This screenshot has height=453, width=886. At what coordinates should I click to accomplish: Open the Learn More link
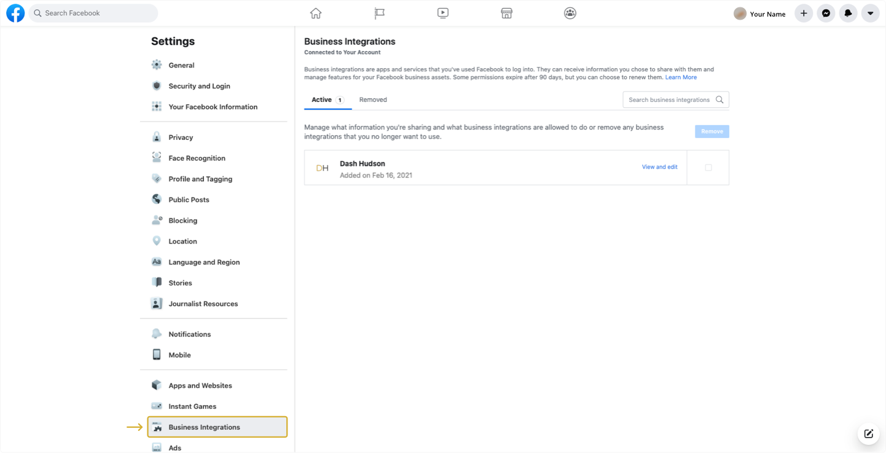pyautogui.click(x=681, y=77)
